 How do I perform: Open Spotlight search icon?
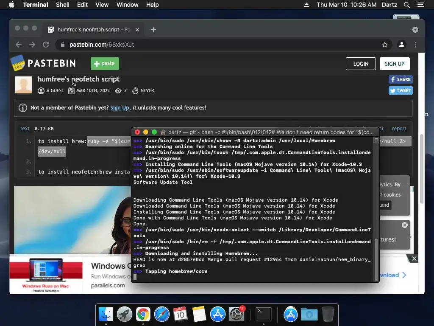406,5
